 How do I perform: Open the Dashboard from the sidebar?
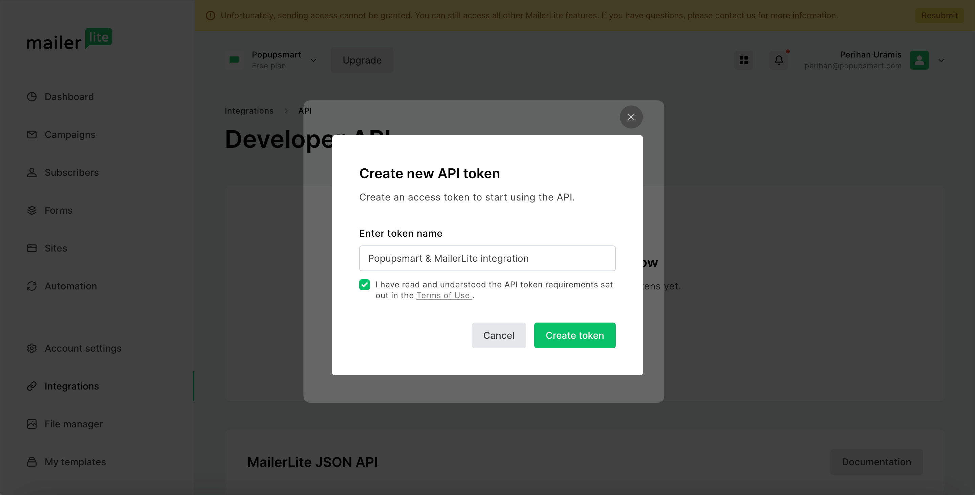[69, 97]
